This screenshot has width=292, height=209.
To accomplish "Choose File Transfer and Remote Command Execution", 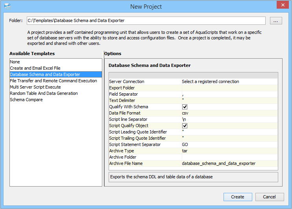I will 53,81.
